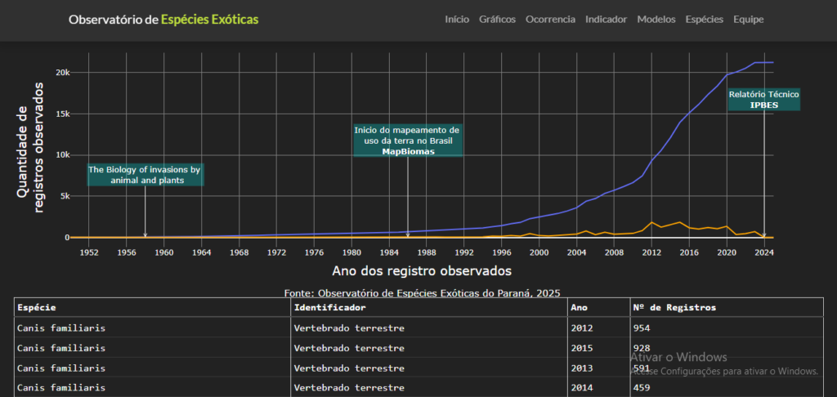
Task: Go to the Gráficos section
Action: tap(498, 20)
